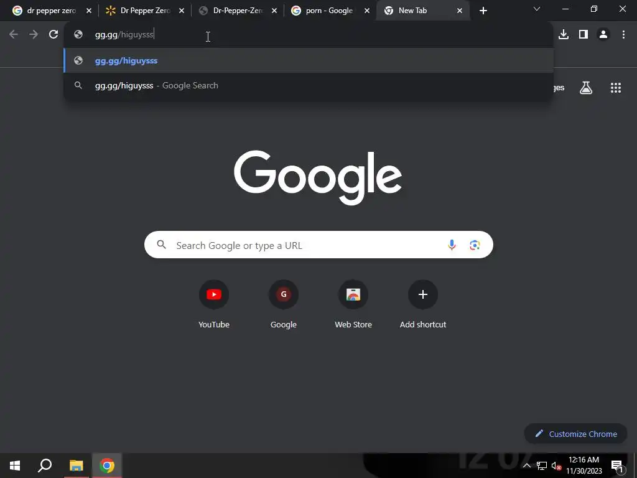Close the 'dr pepper zero' tab
This screenshot has width=637, height=478.
tap(89, 11)
